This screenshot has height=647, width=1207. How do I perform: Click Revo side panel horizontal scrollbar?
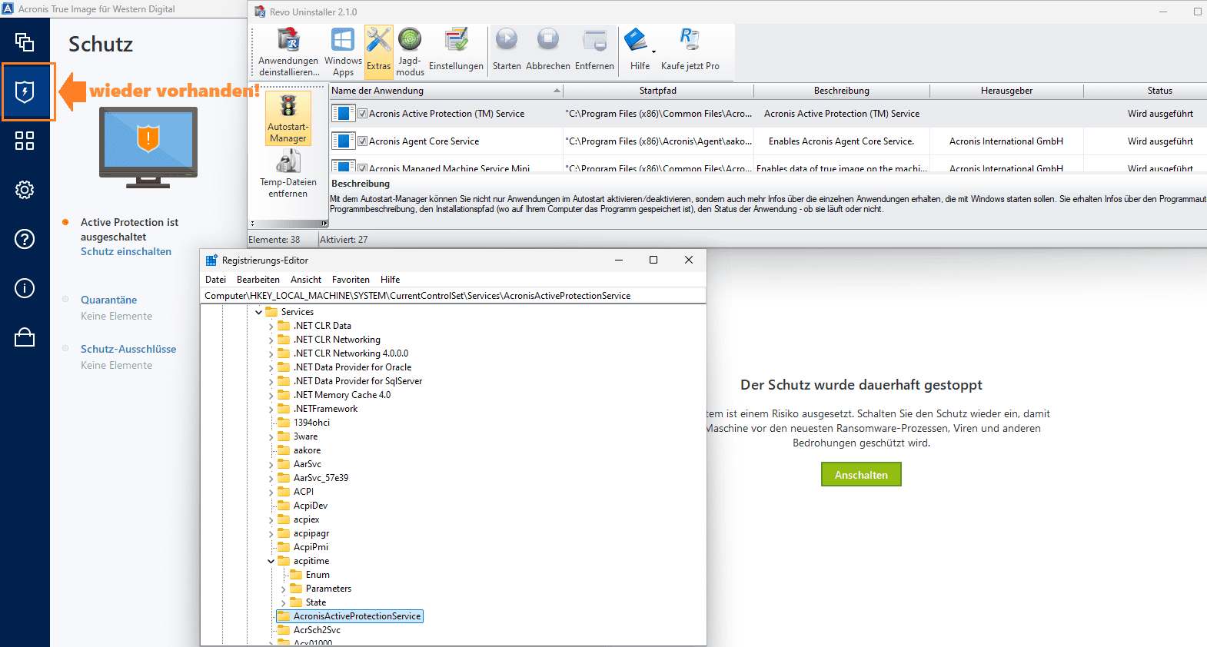(288, 224)
